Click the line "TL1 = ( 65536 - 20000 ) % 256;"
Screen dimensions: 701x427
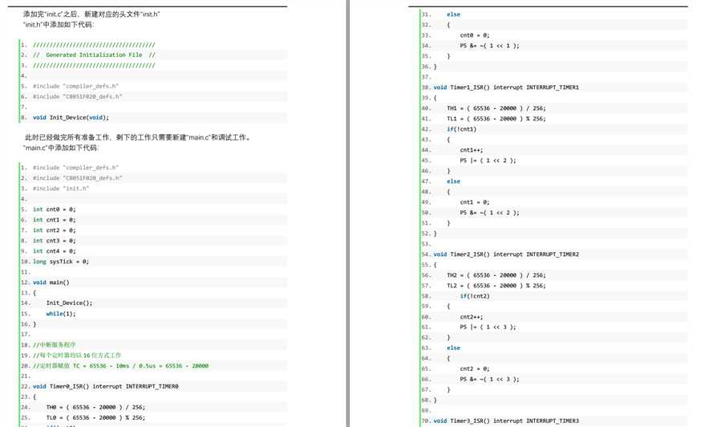pos(496,119)
